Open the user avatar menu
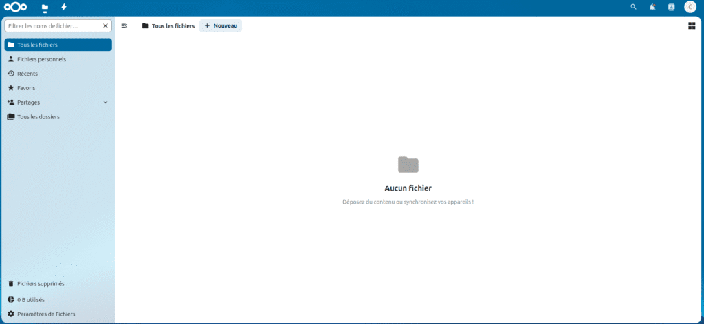The height and width of the screenshot is (324, 704). (690, 7)
